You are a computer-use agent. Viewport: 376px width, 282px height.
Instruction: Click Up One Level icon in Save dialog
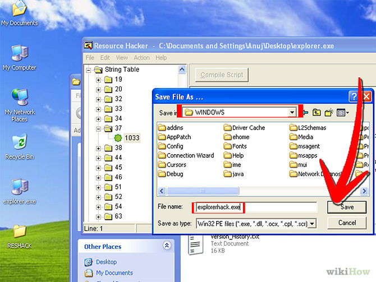317,112
